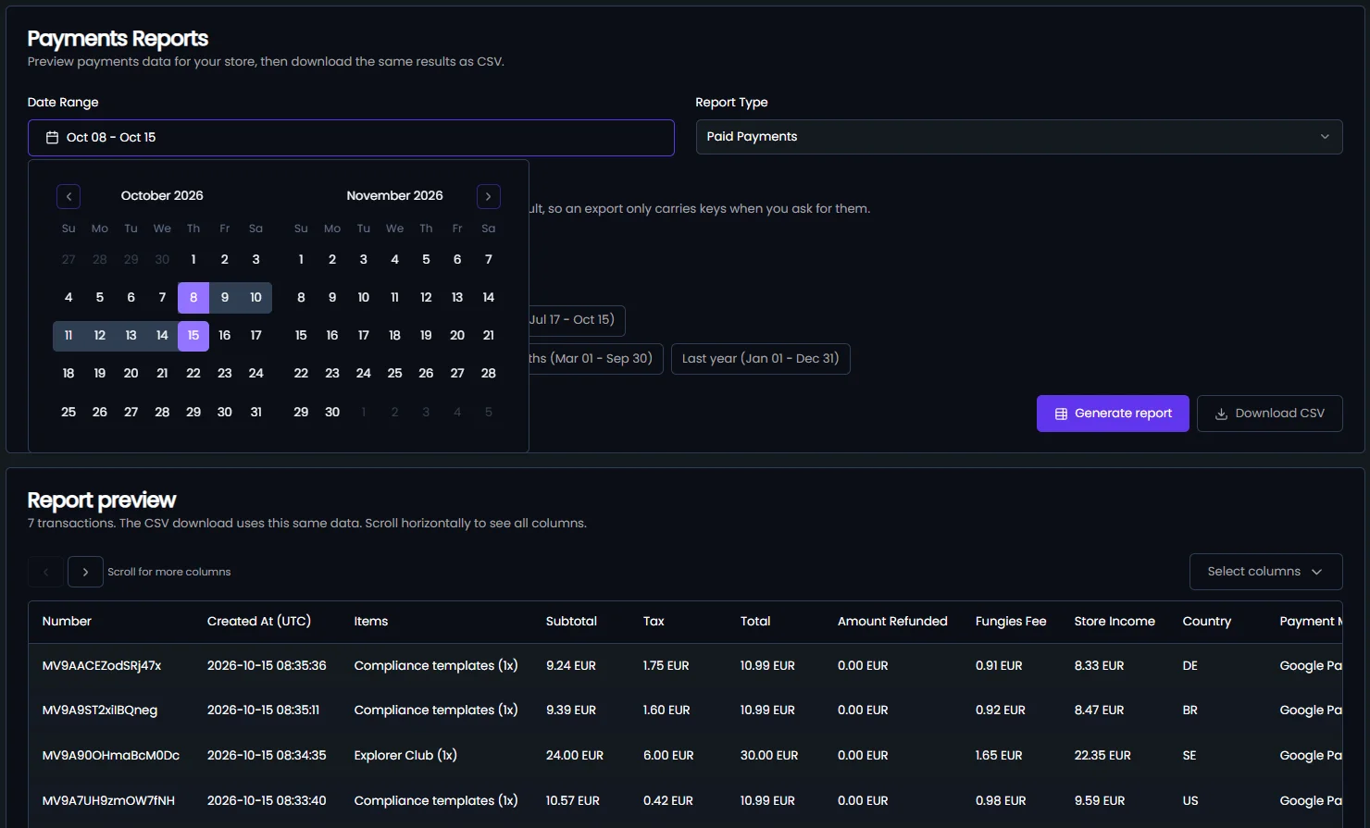Click the Amount Refunded column header

(892, 622)
